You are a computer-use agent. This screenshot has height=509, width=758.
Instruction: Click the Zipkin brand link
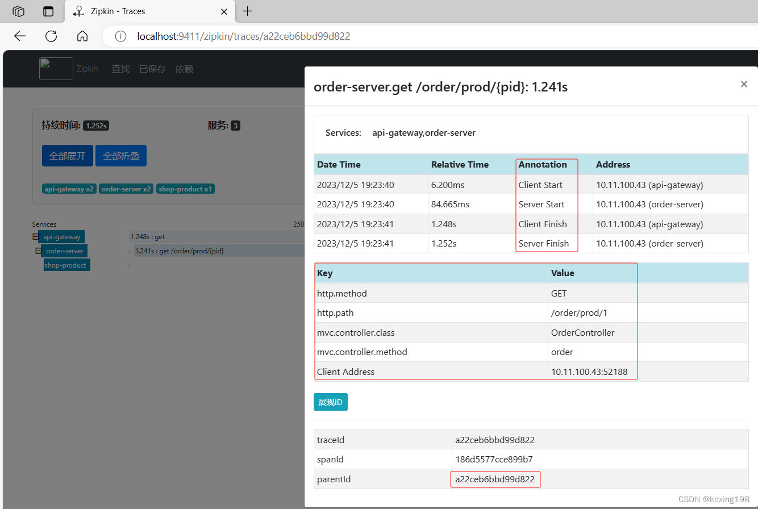click(87, 69)
